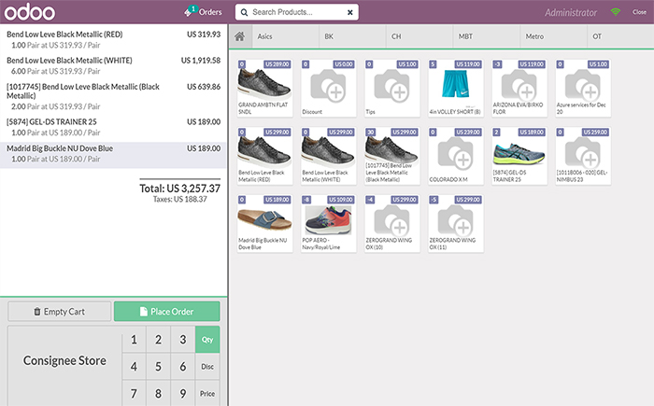Click the Taxes: US 188.37 text
The image size is (654, 406).
179,199
